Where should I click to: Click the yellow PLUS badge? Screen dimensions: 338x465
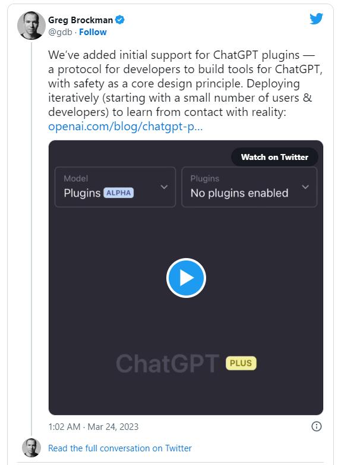pyautogui.click(x=241, y=363)
